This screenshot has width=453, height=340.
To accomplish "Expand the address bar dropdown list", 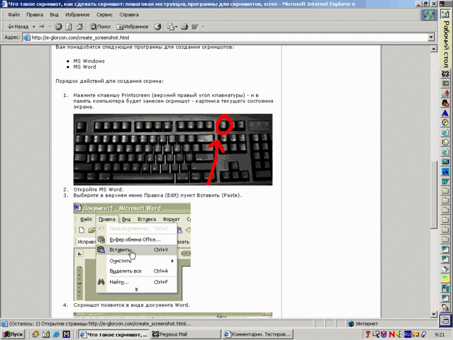I will coord(432,38).
